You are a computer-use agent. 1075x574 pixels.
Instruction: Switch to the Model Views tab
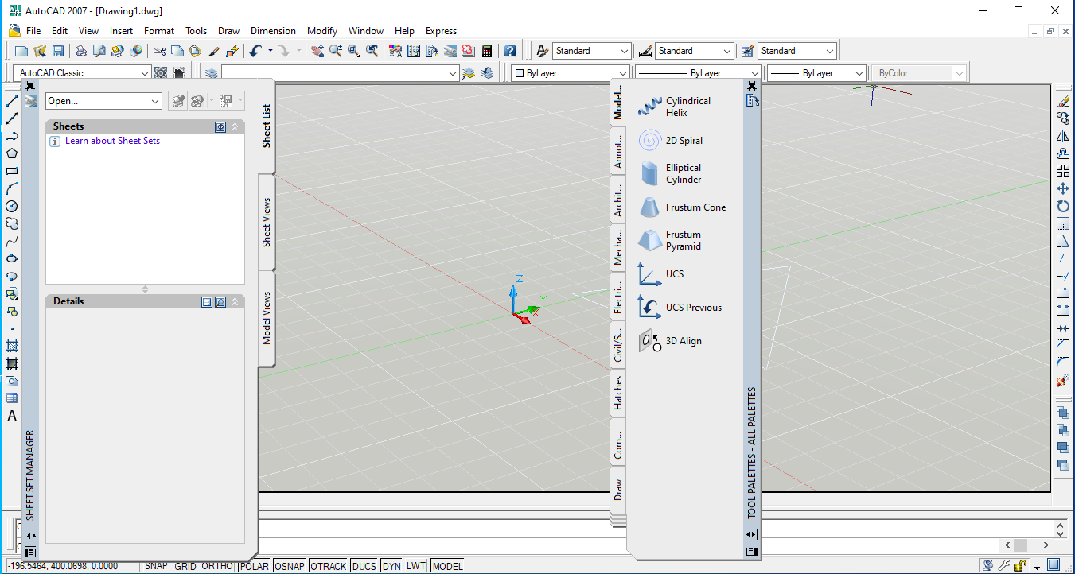267,318
